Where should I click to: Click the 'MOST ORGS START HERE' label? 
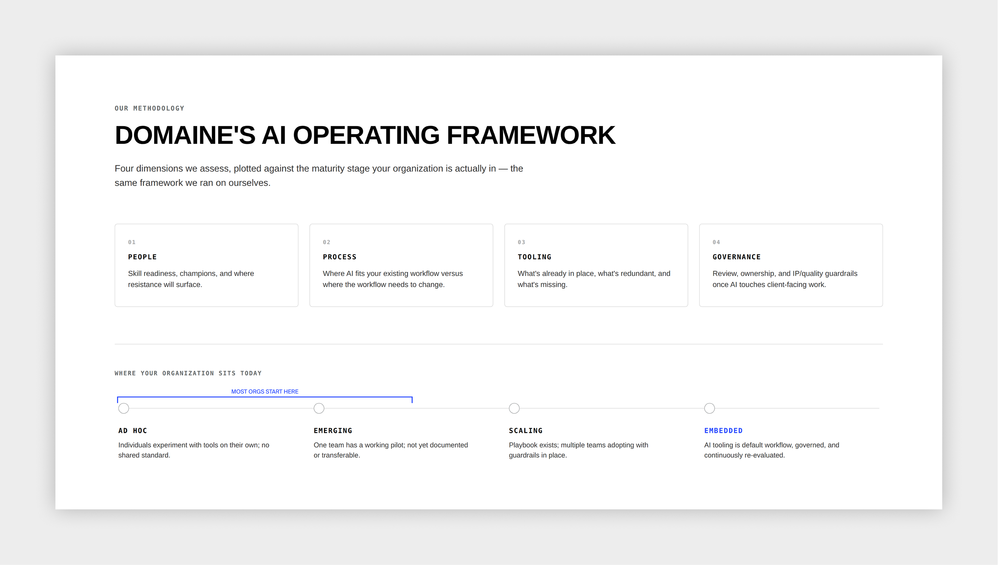[265, 392]
